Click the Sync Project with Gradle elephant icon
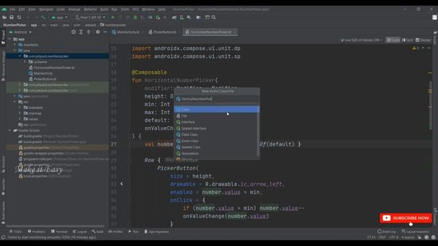438x246 pixels. [174, 17]
